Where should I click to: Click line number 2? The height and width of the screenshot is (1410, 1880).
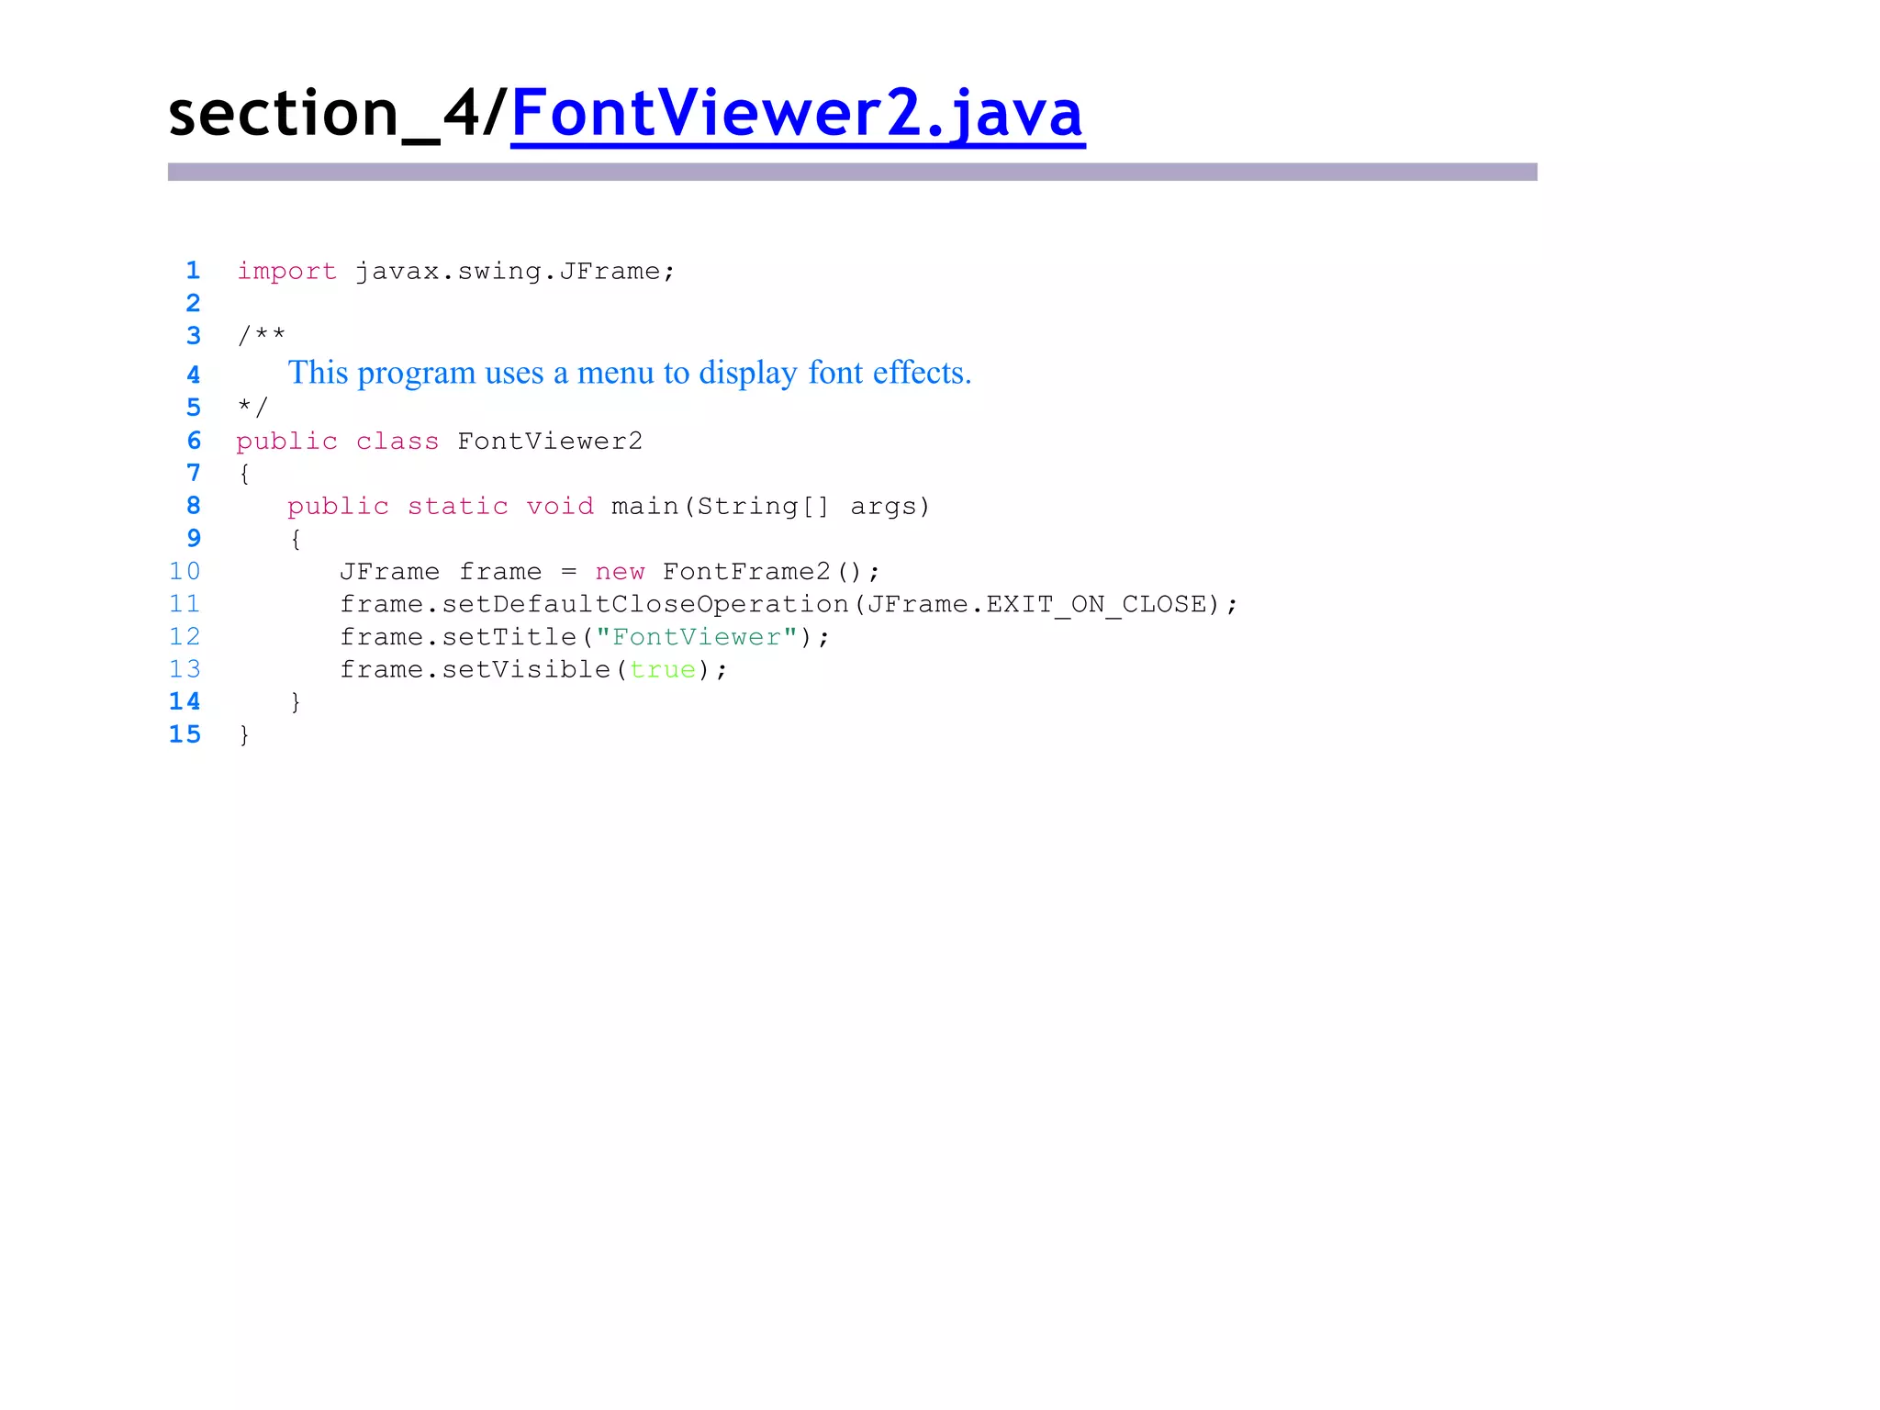(x=193, y=303)
